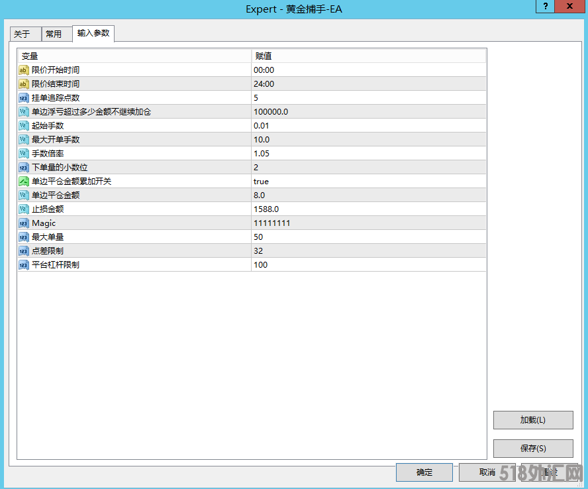
Task: Switch to the 常用 tab
Action: tap(54, 34)
